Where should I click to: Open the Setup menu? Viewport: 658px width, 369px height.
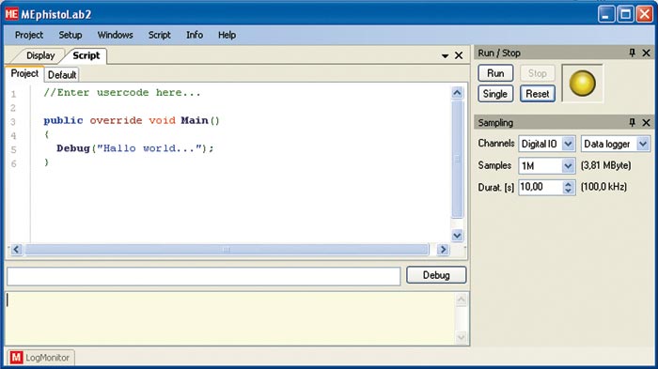[x=70, y=35]
